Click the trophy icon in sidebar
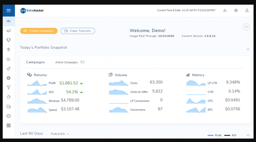256x142 pixels. click(9, 40)
